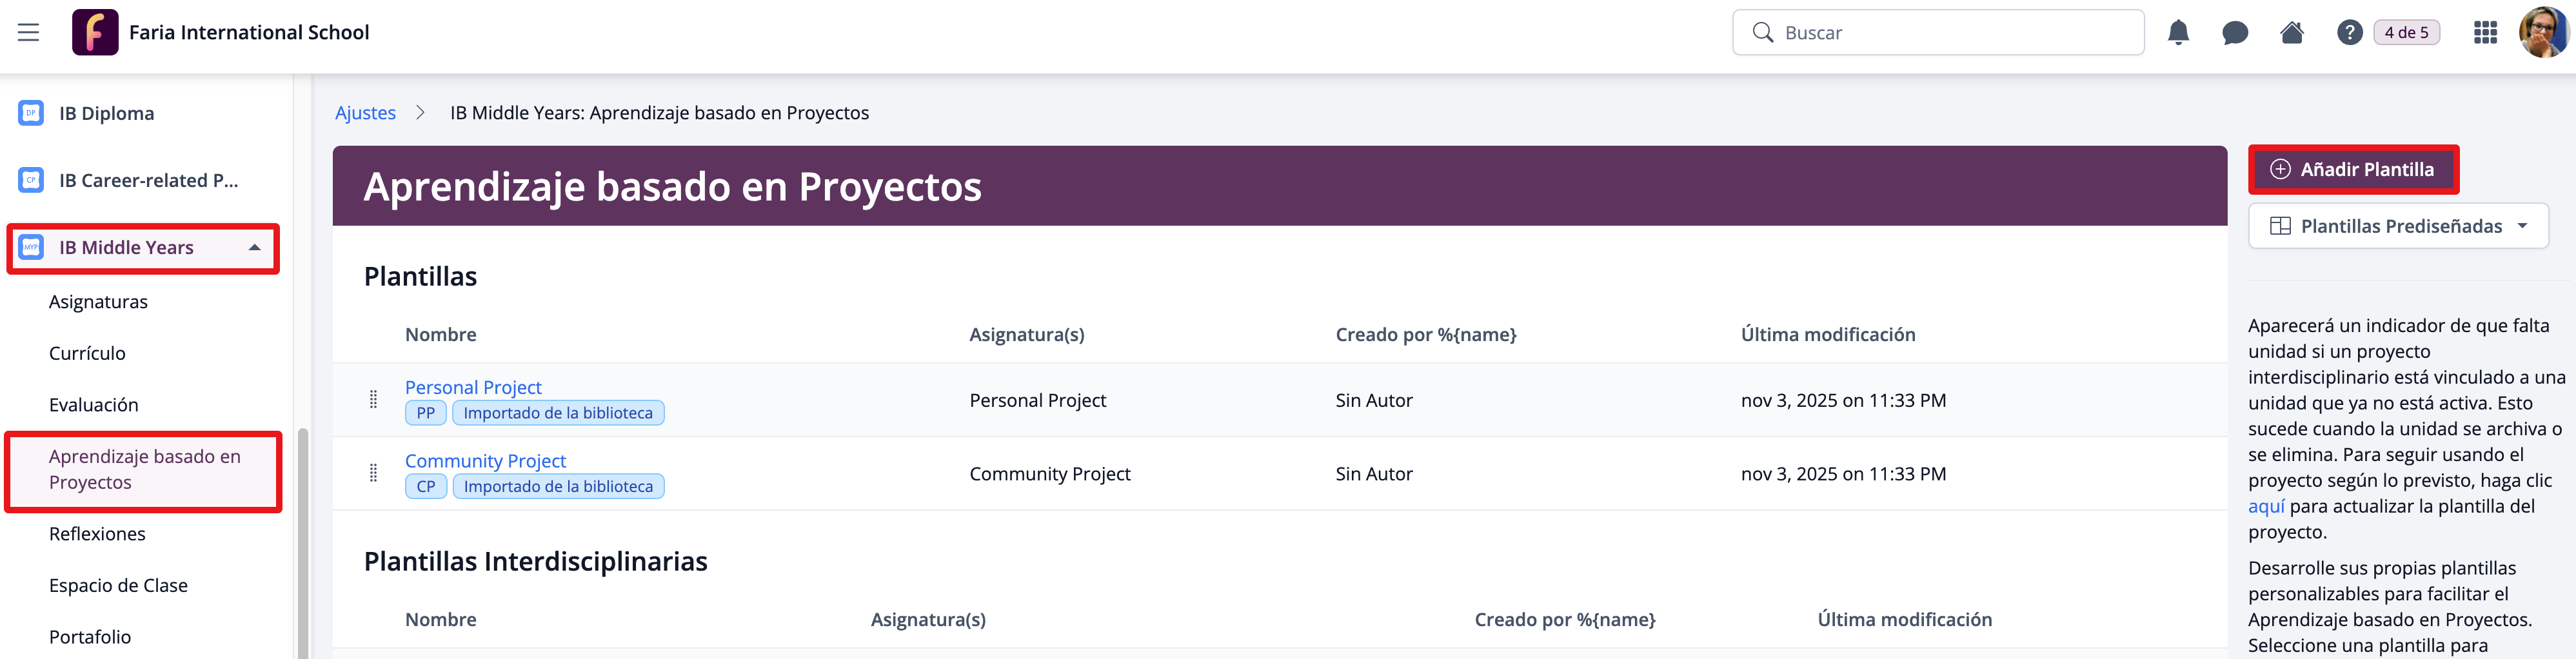Open the Personal Project template link
Viewport: 2576px width, 659px height.
pyautogui.click(x=473, y=387)
